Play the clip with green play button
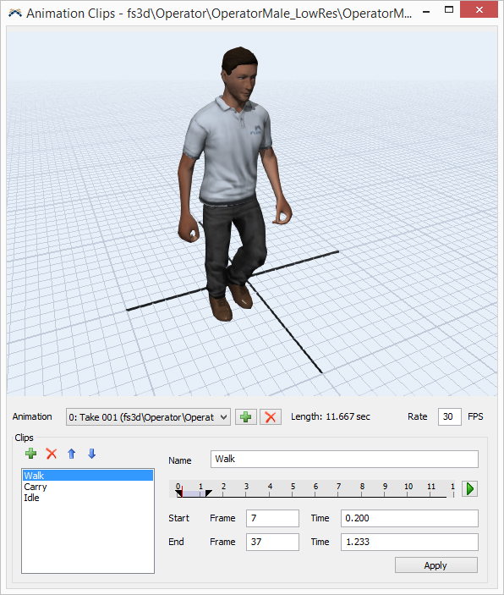Viewport: 504px width, 595px height. pyautogui.click(x=469, y=488)
